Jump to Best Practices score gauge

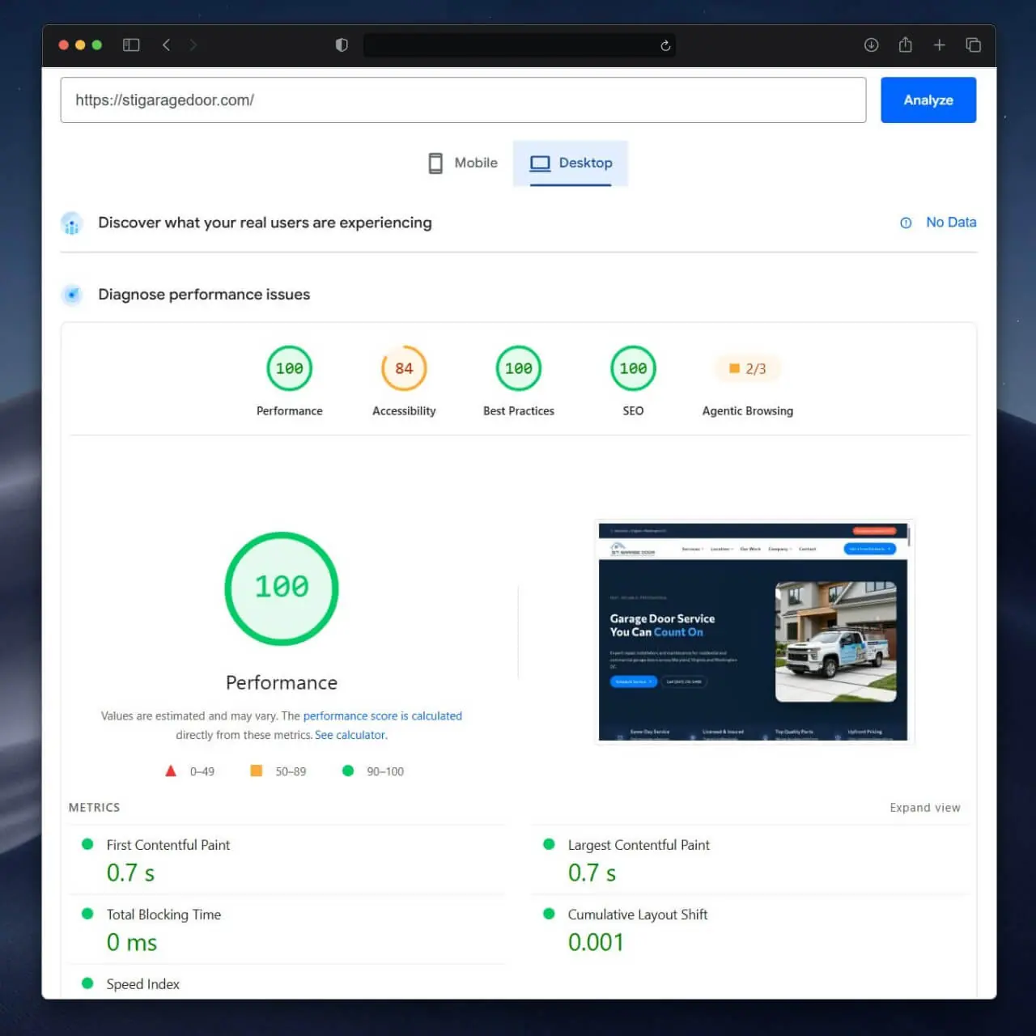tap(519, 368)
